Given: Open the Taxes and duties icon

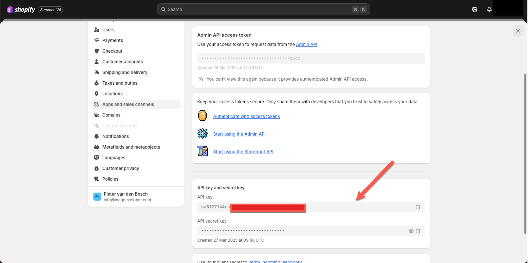Looking at the screenshot, I should tap(97, 83).
